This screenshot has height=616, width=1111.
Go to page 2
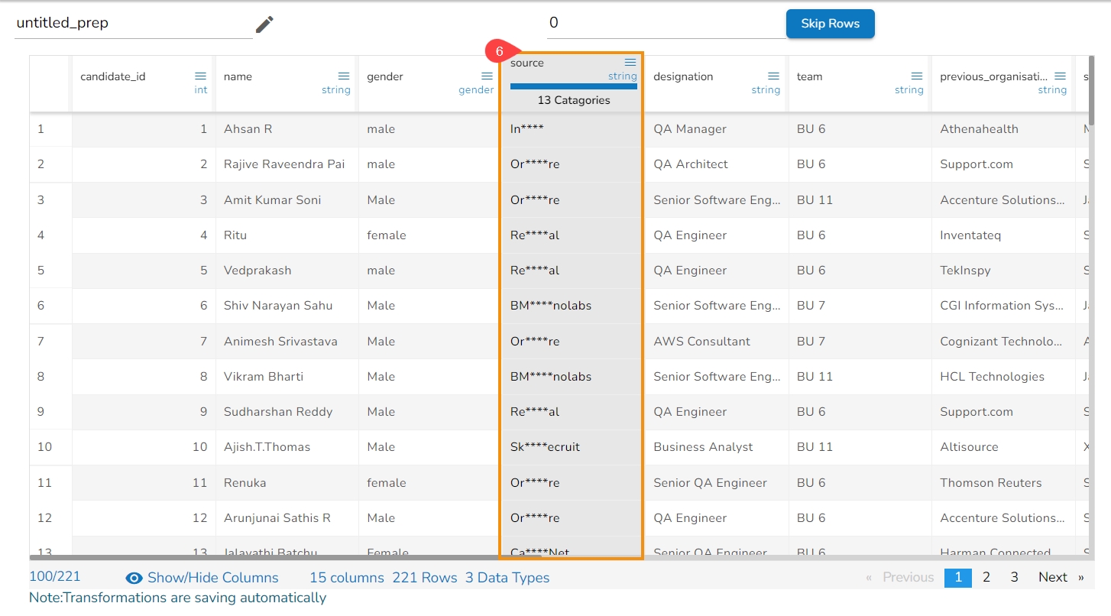click(x=986, y=577)
